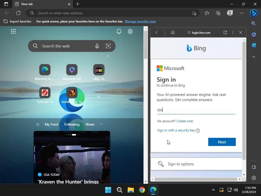Switch to the News tab

click(x=90, y=124)
